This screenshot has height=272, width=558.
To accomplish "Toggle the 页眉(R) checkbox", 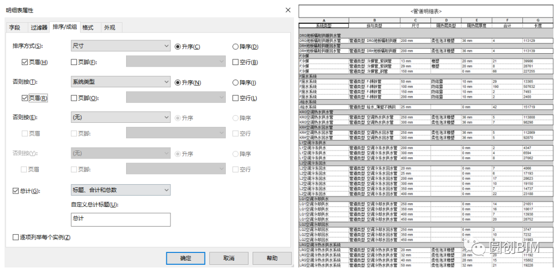I will (x=25, y=98).
